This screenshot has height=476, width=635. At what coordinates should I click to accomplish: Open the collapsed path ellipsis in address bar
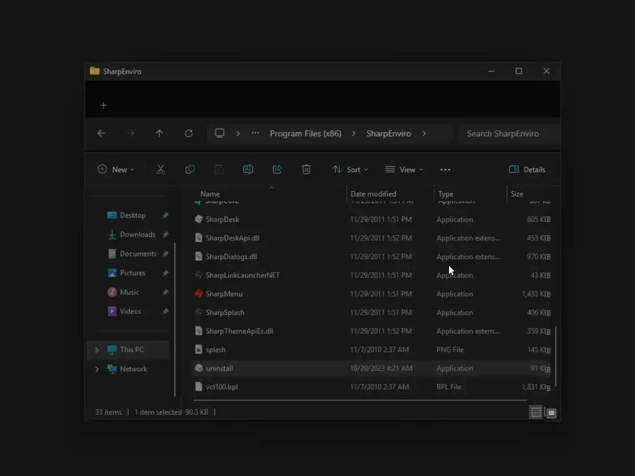255,133
